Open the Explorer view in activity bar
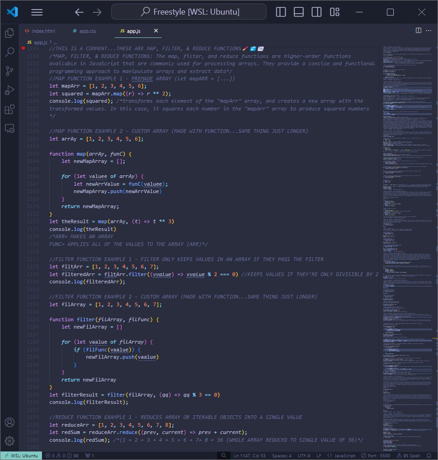This screenshot has height=460, width=438. click(x=10, y=33)
